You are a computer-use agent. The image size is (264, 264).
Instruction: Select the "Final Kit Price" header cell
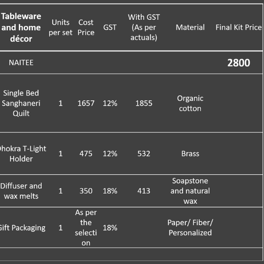click(x=238, y=27)
